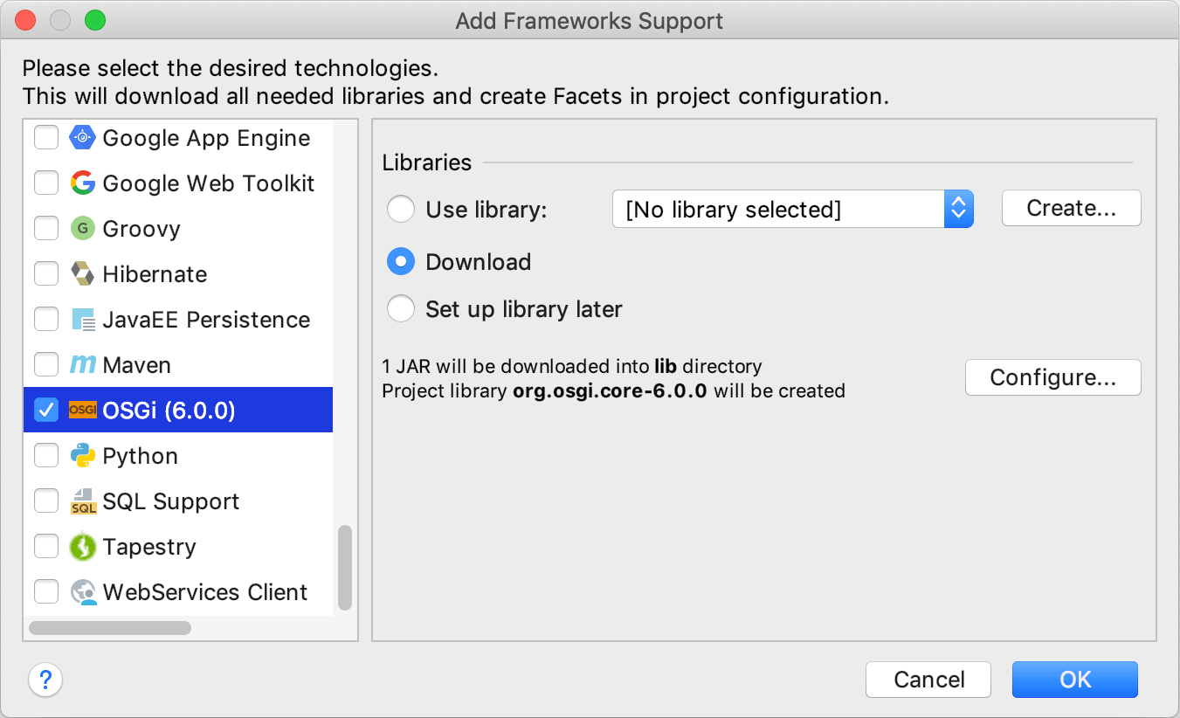1180x718 pixels.
Task: Enable the JavaEE Persistence checkbox
Action: point(46,320)
